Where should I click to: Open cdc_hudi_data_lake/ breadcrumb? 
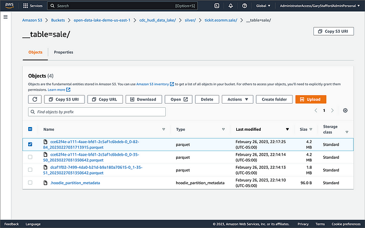point(157,20)
